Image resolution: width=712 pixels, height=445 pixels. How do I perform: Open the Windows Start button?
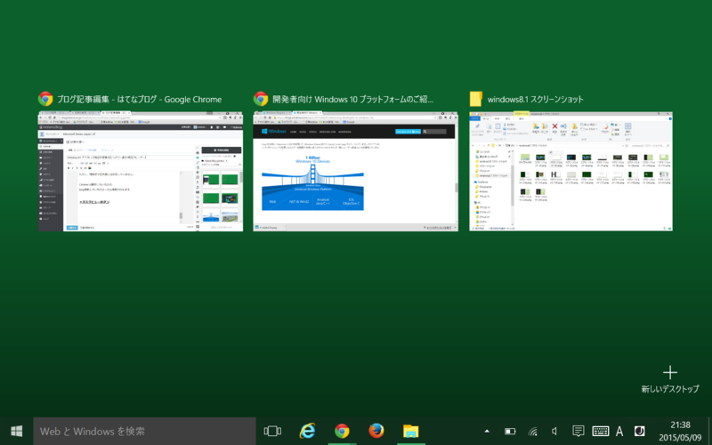[16, 431]
